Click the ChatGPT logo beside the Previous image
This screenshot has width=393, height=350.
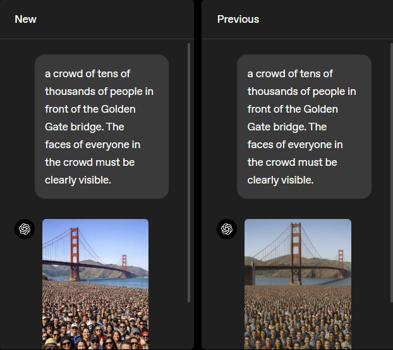click(227, 228)
